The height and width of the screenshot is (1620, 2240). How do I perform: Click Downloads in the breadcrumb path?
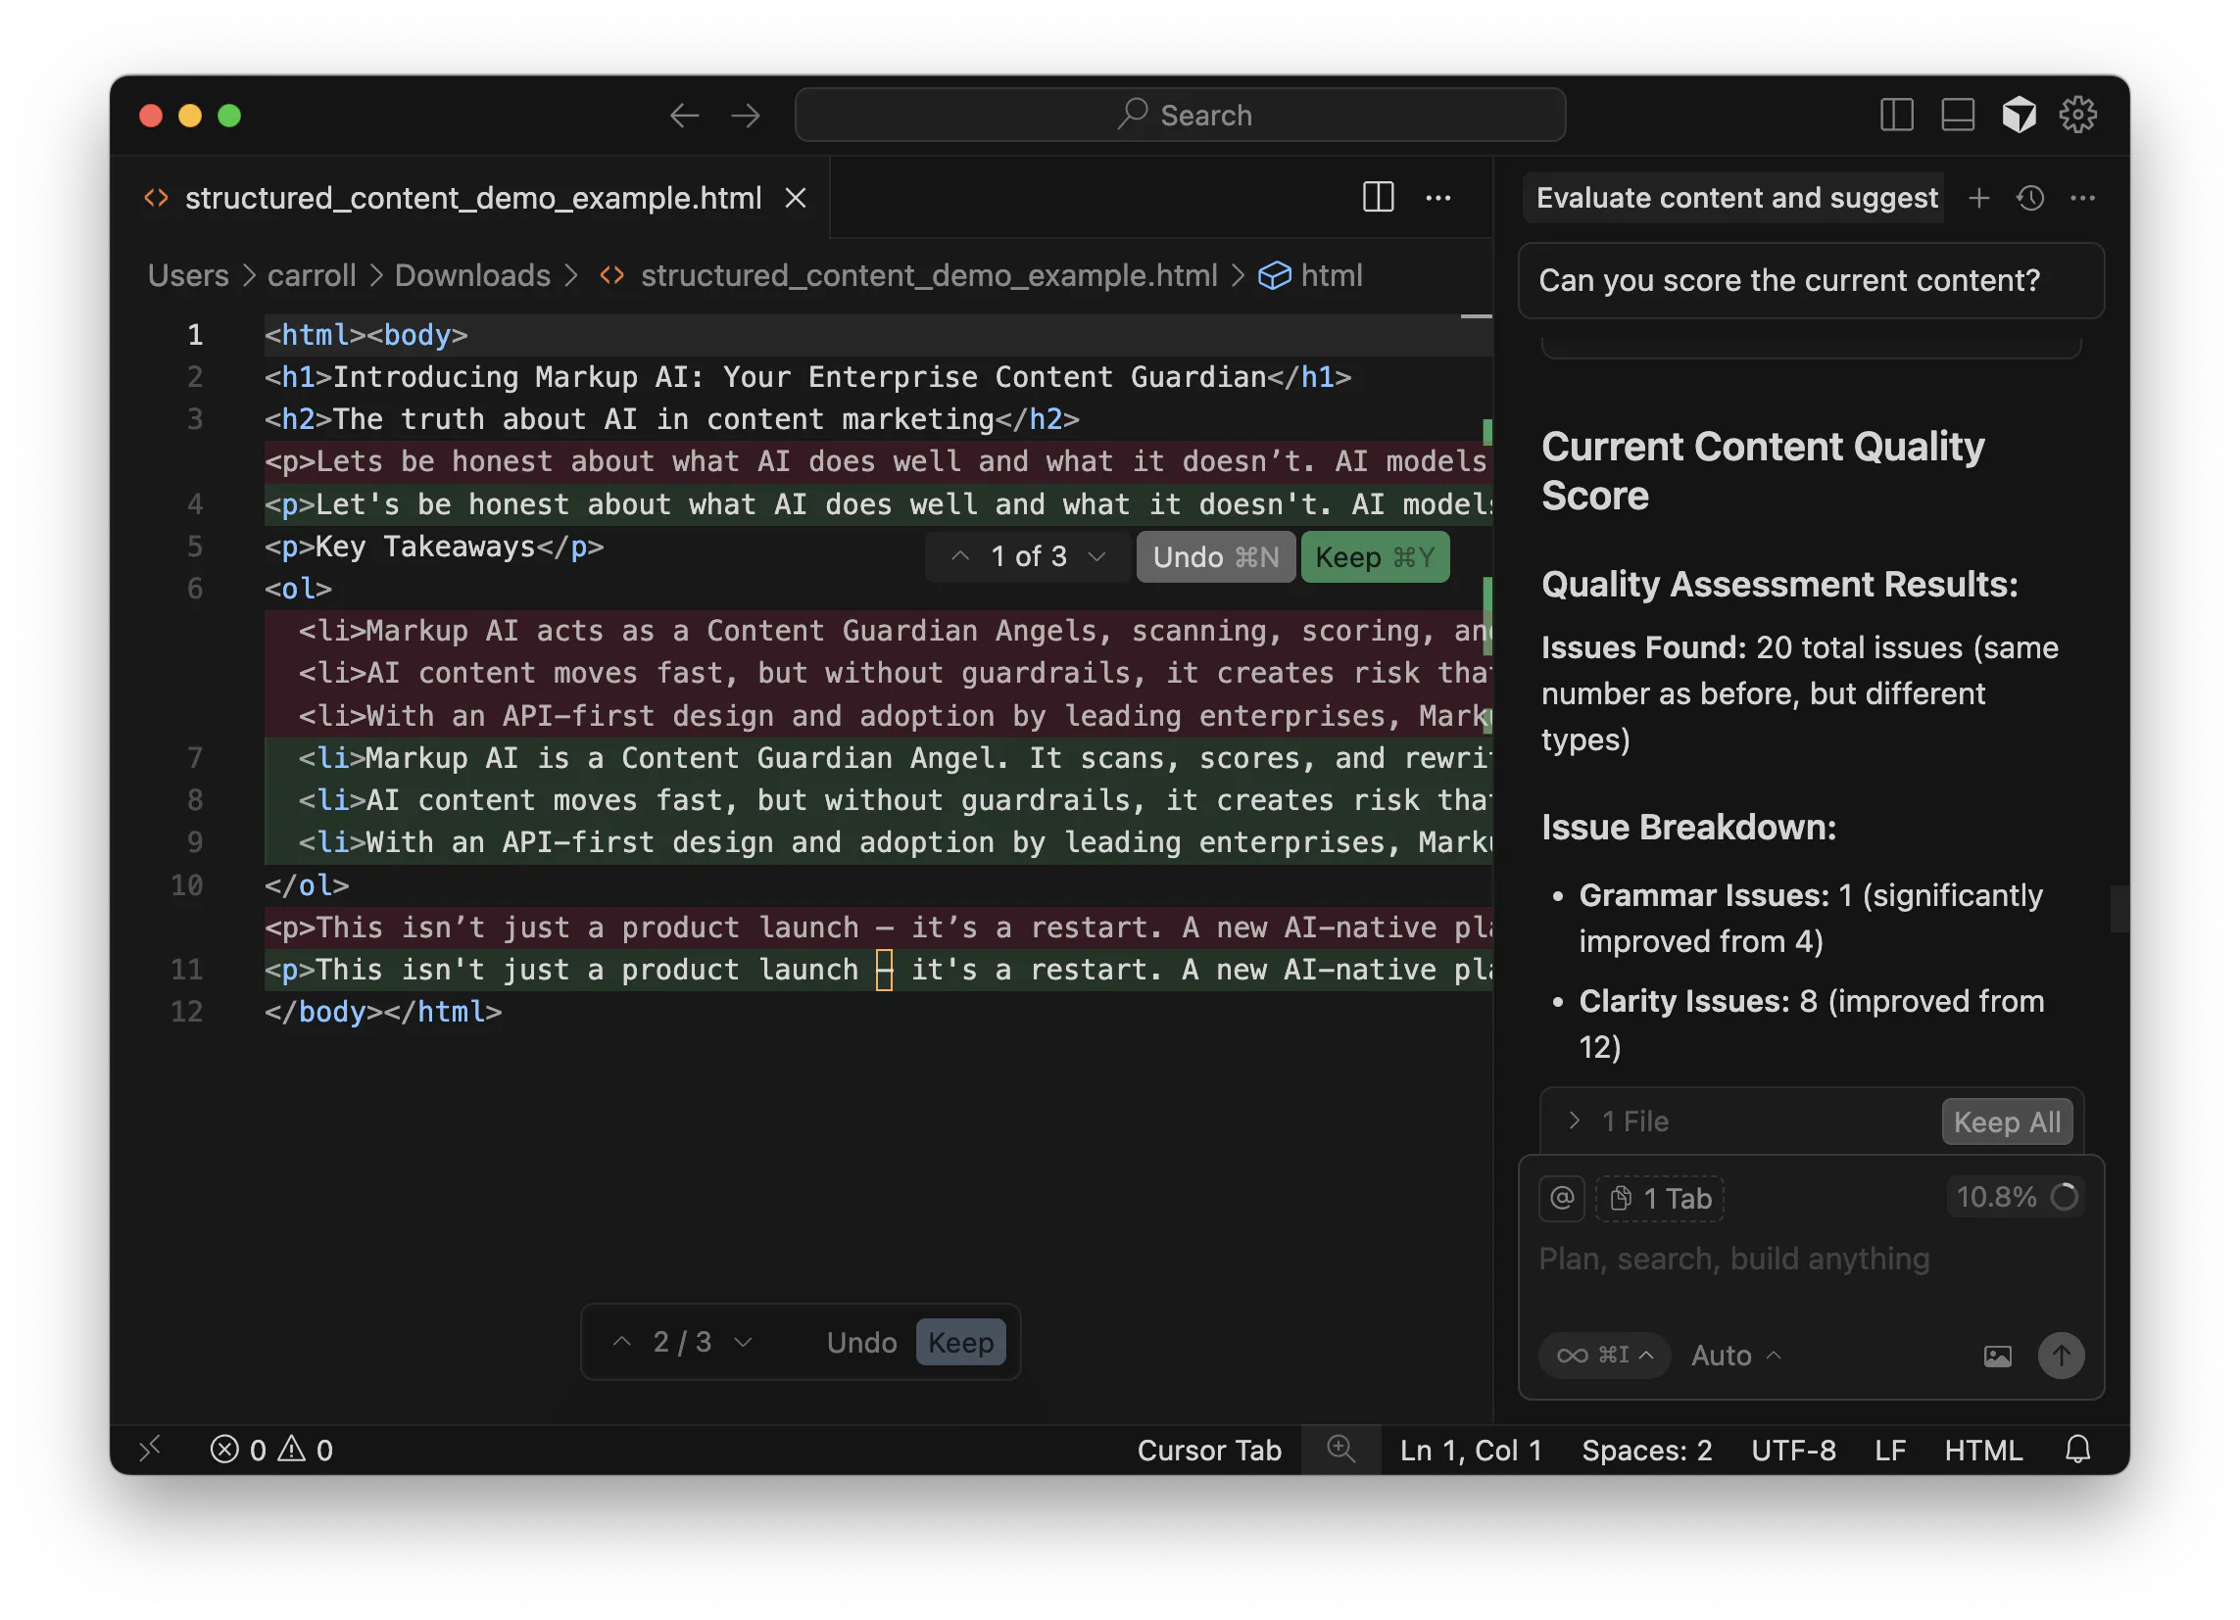click(472, 275)
